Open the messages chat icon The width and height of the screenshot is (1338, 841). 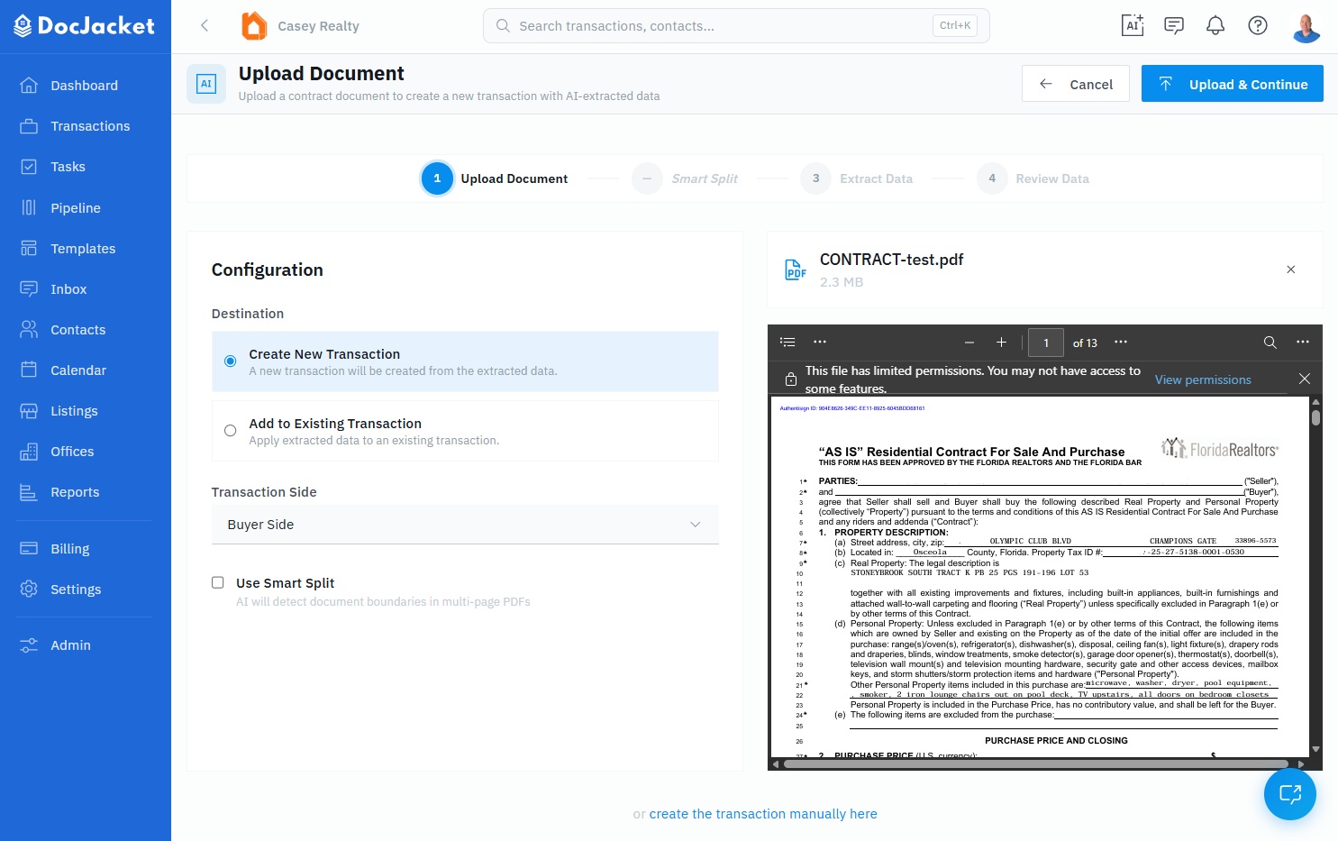[1174, 25]
